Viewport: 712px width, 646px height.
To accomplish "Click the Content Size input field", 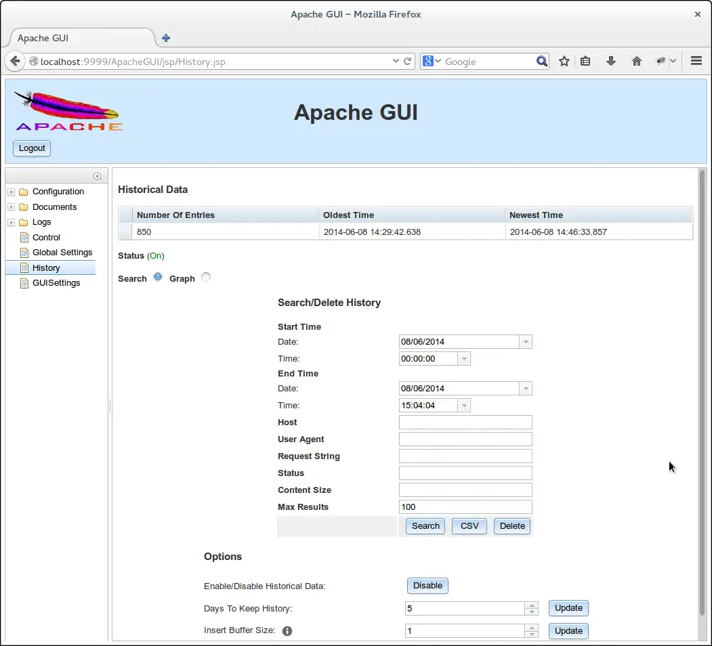I will tap(465, 490).
